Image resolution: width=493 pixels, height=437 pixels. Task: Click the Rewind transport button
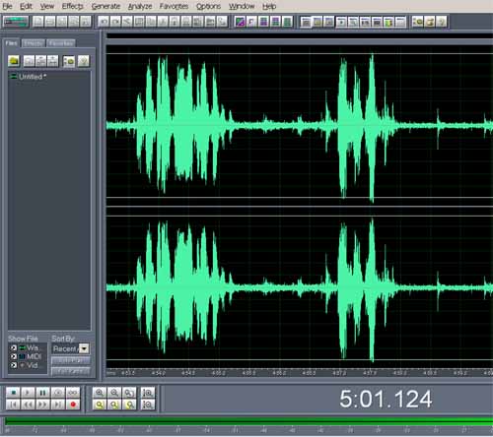click(x=28, y=405)
